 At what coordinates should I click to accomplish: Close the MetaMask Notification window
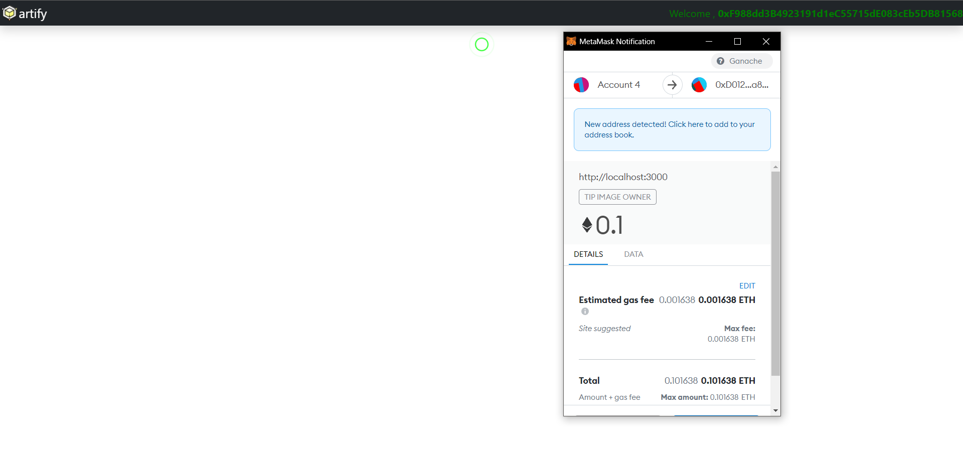[766, 41]
